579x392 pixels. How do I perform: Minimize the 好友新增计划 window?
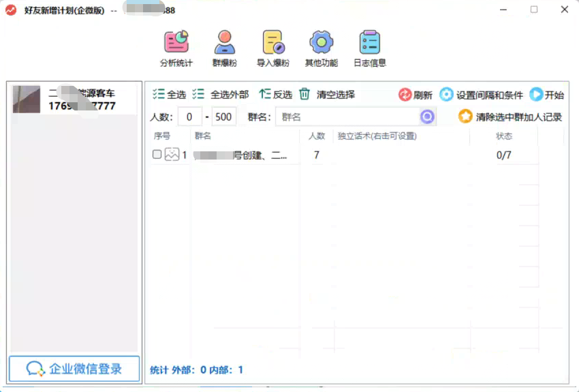[503, 10]
